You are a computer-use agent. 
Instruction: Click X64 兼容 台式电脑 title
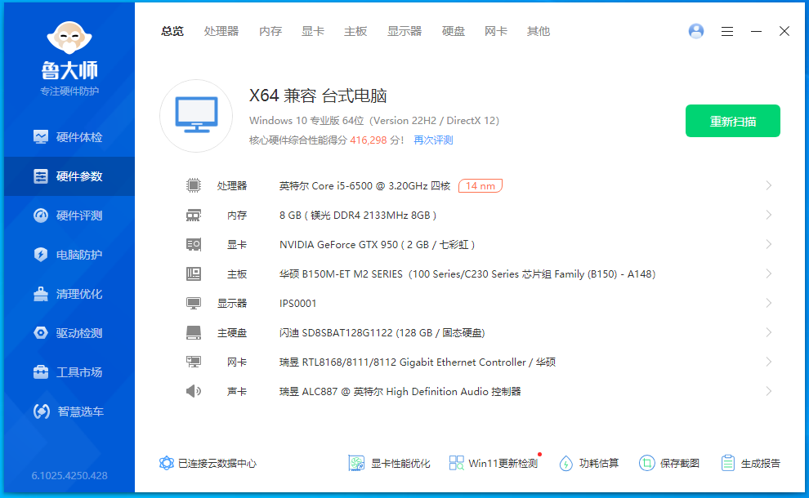point(318,96)
